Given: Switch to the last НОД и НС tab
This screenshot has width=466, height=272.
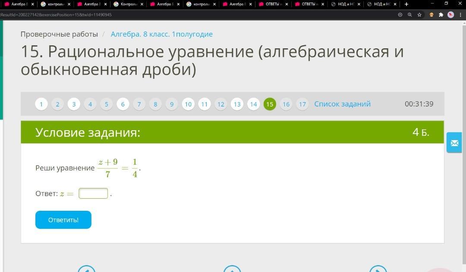Looking at the screenshot, I should [381, 4].
